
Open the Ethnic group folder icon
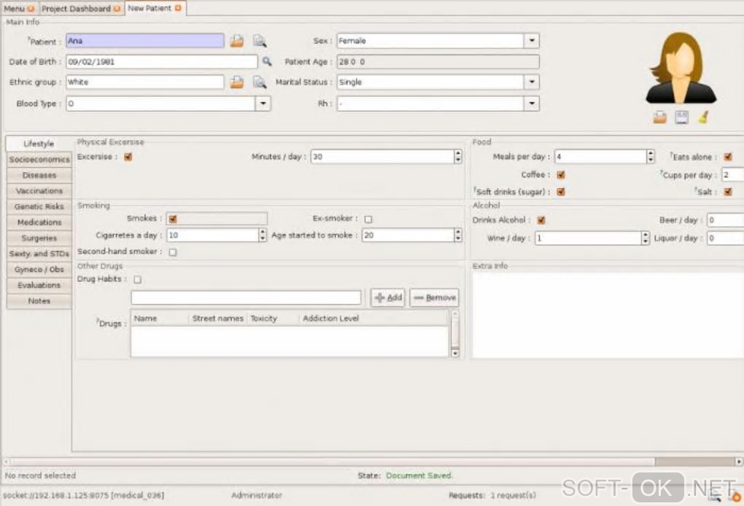pyautogui.click(x=237, y=82)
